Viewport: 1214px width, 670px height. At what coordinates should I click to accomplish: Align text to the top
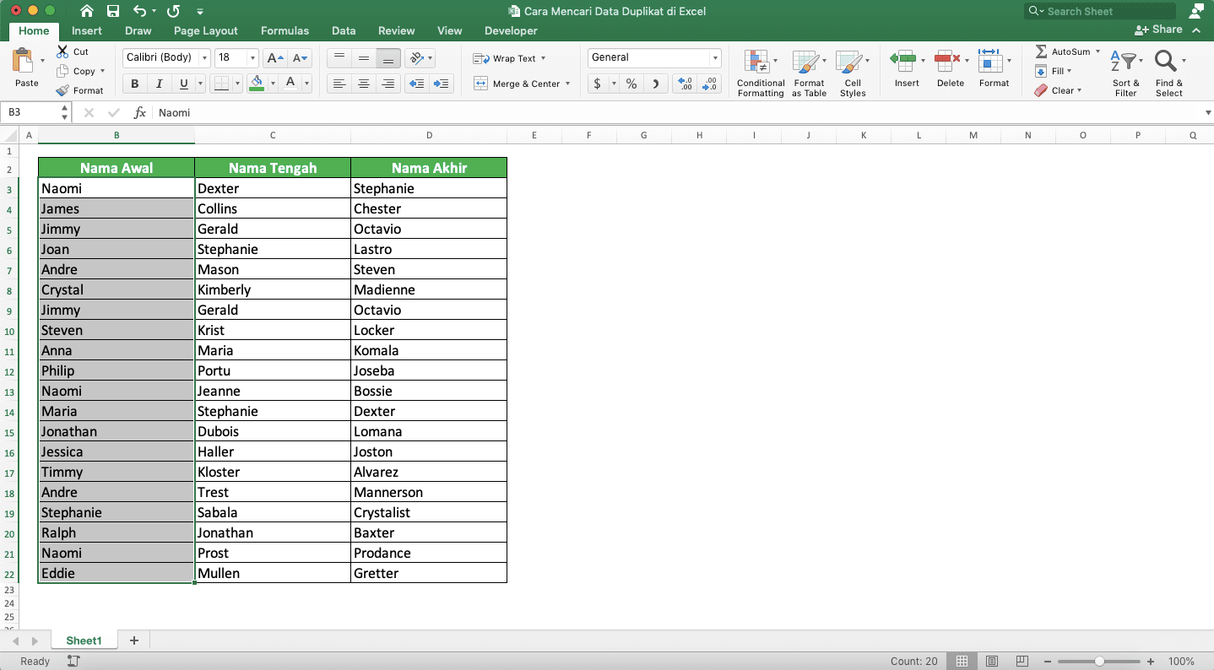[339, 58]
